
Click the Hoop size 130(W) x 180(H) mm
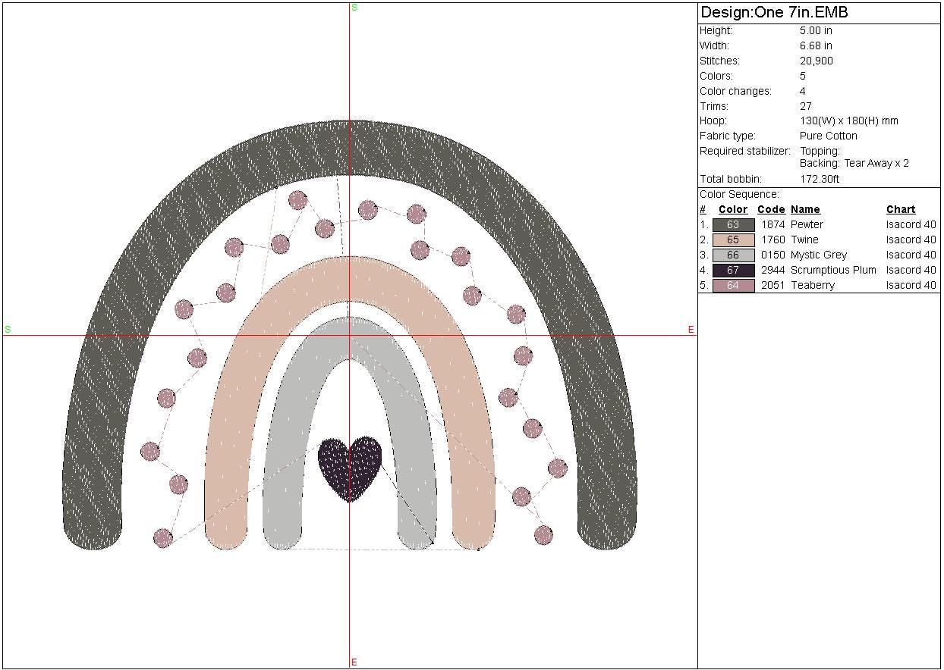tap(848, 121)
